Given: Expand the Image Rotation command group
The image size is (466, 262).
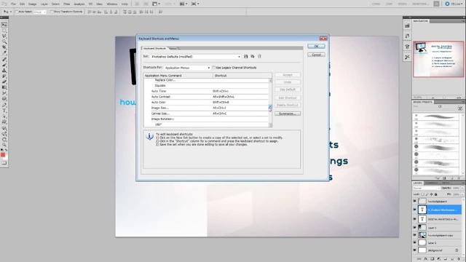Looking at the screenshot, I should (162, 119).
